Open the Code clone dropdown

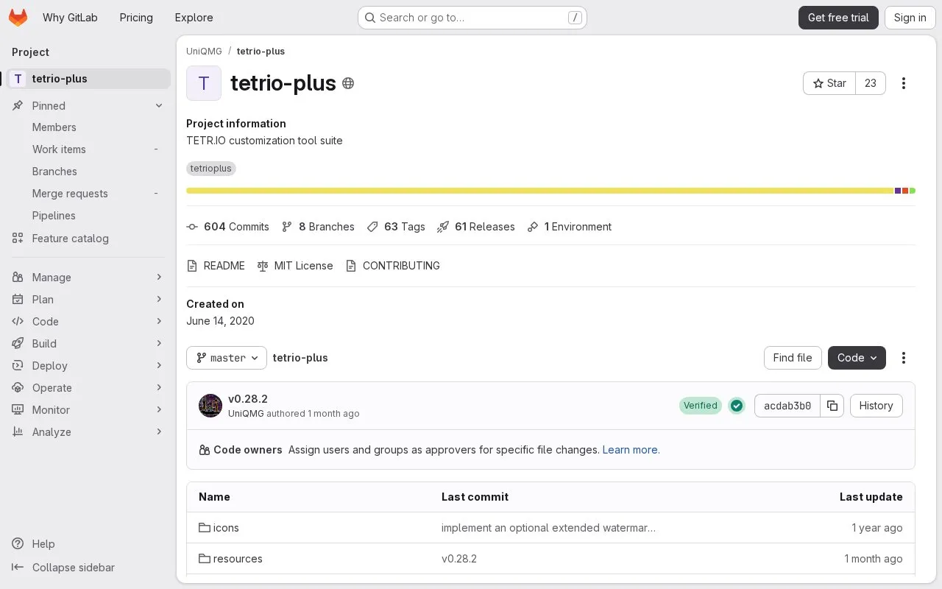[x=857, y=358]
